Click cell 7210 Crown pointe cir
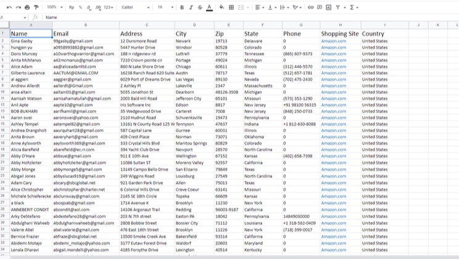 (147, 60)
